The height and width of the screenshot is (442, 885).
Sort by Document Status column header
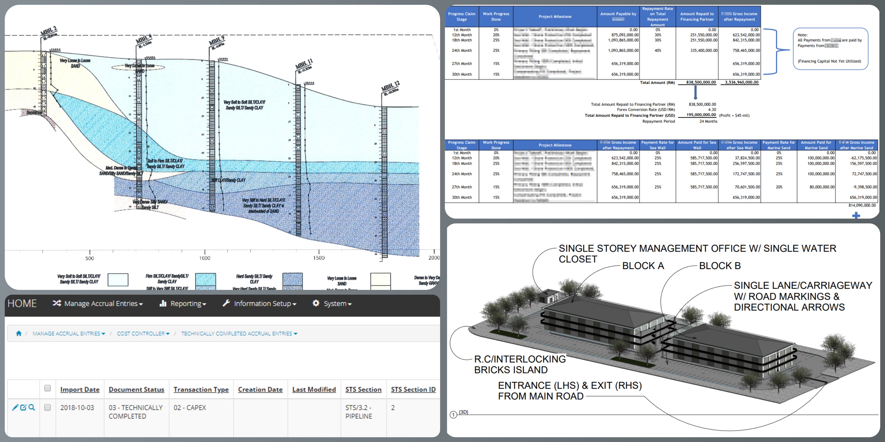pos(136,390)
